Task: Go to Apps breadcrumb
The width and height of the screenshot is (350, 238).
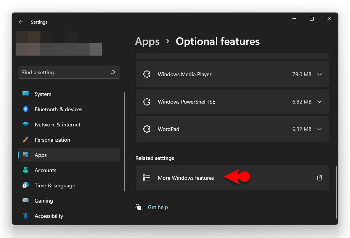Action: tap(147, 42)
